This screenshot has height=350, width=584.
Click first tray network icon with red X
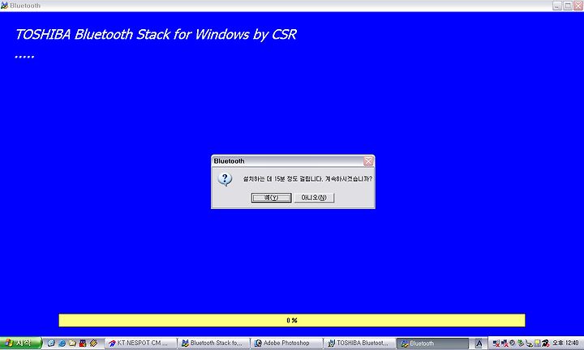click(496, 344)
